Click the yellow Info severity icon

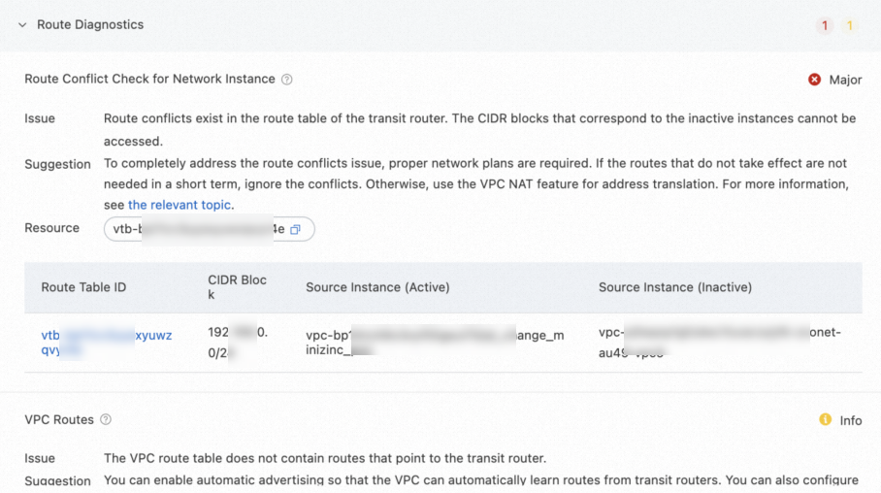826,420
